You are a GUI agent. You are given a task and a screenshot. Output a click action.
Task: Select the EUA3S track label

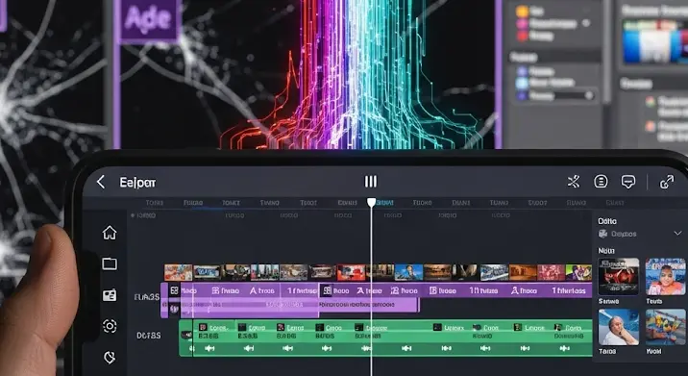coord(147,297)
